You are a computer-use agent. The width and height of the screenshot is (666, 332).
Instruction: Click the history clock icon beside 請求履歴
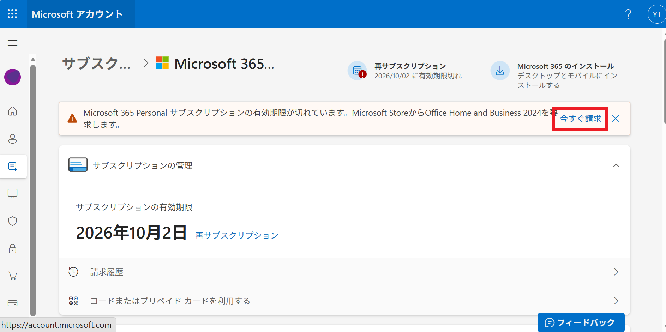pos(73,272)
